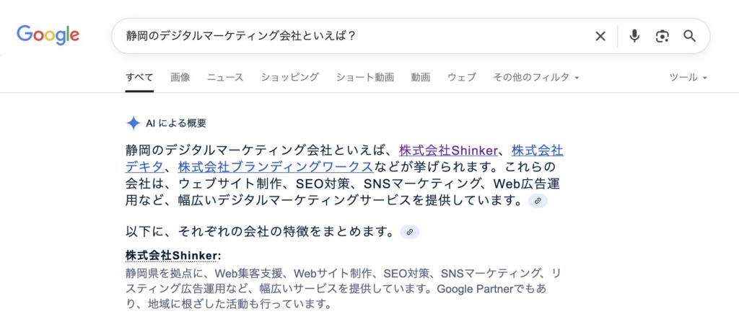Click the Google logo
The width and height of the screenshot is (739, 324).
[48, 35]
